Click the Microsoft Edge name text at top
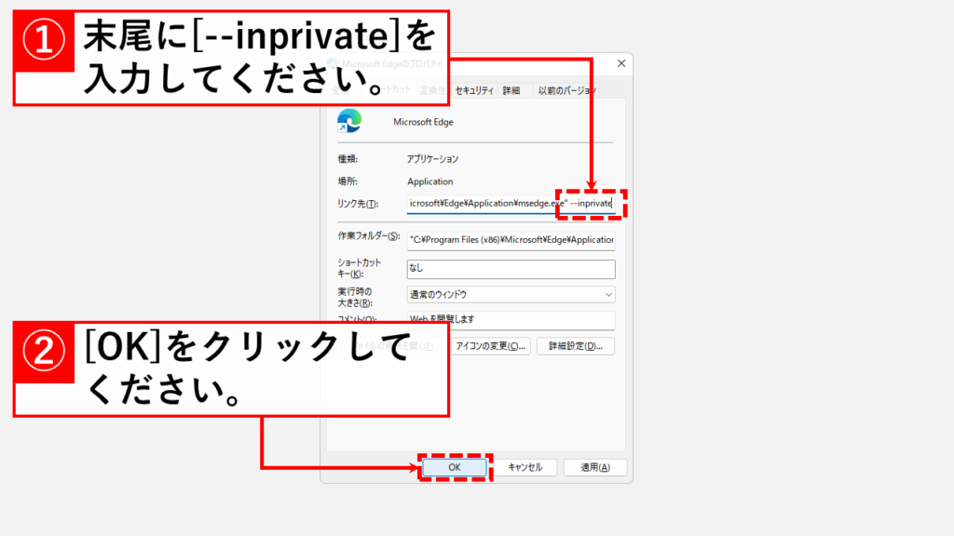The image size is (954, 536). pos(423,122)
